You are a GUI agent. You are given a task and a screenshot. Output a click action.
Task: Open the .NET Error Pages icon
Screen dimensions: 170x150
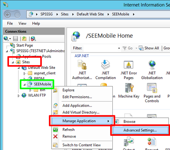point(128,65)
